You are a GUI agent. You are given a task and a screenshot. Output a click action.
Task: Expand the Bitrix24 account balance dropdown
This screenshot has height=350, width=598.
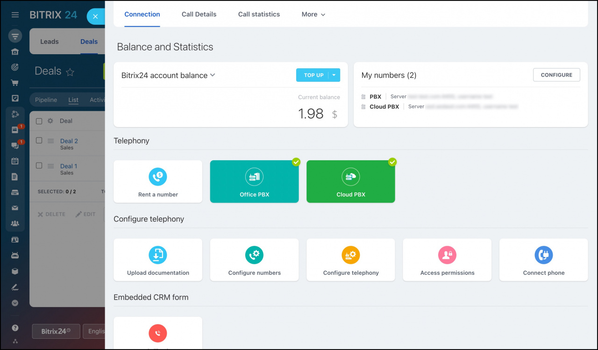click(x=213, y=75)
